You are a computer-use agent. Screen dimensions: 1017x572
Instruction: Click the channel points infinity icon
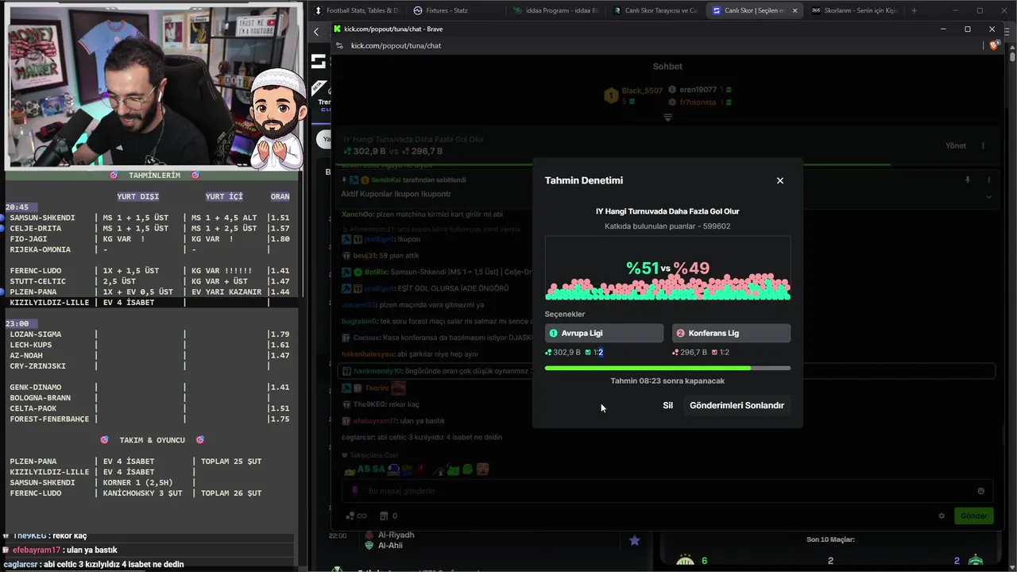coord(357,516)
